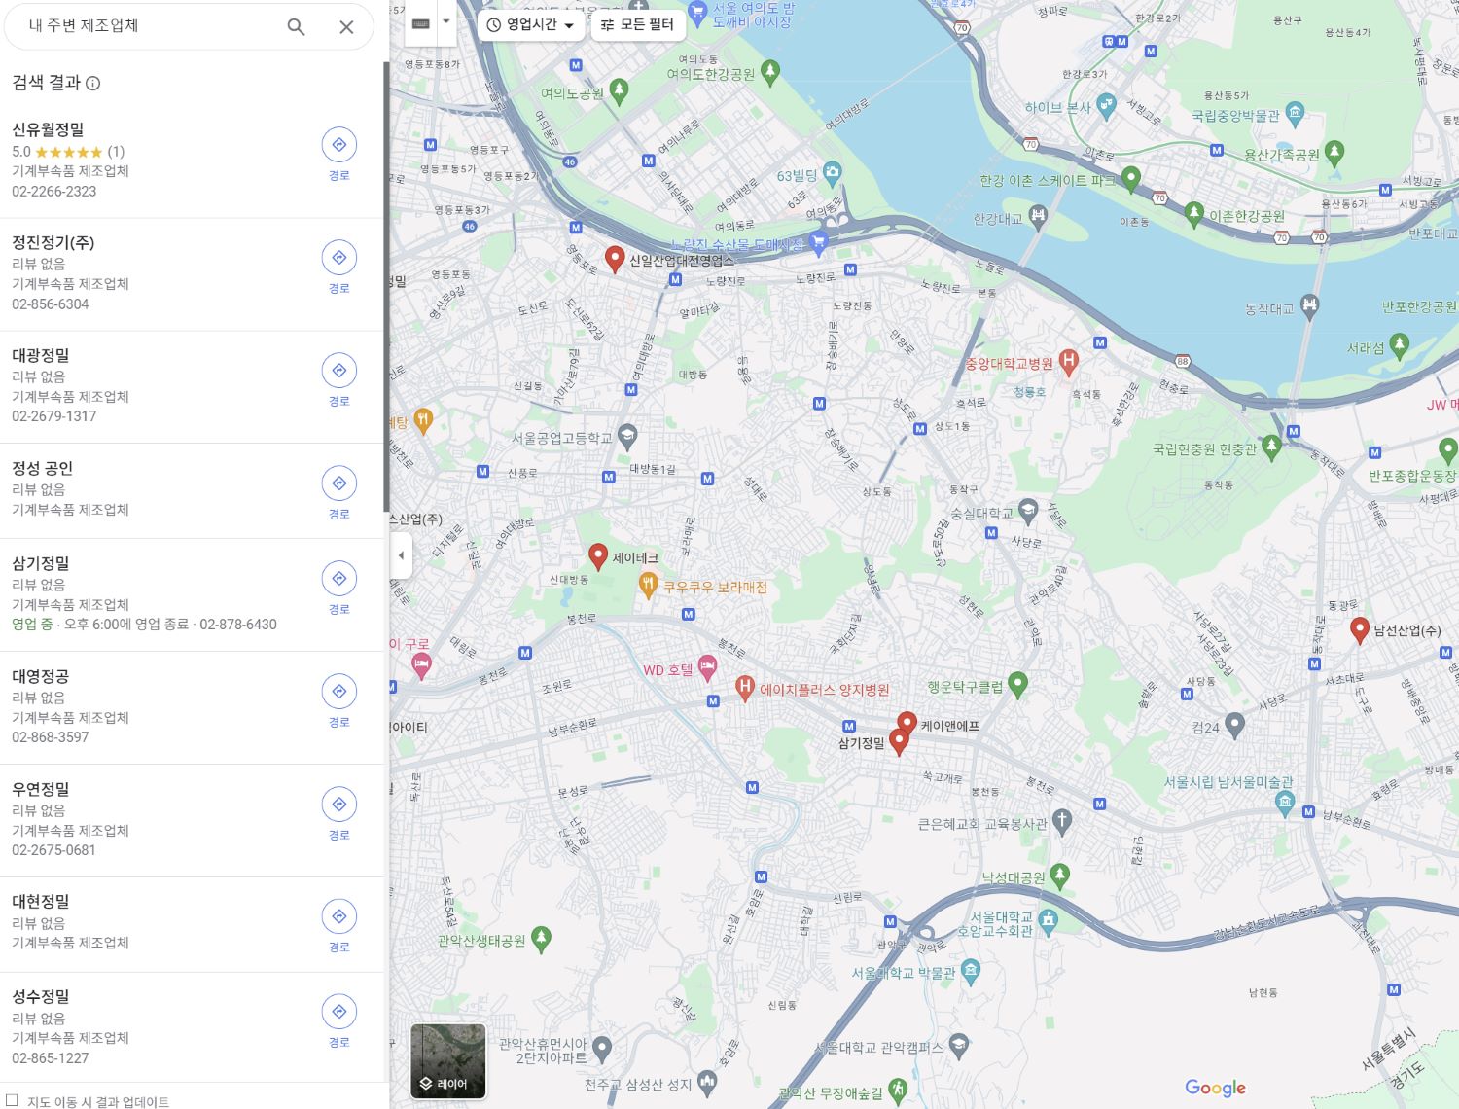Click the search magnifier icon

coord(296,27)
